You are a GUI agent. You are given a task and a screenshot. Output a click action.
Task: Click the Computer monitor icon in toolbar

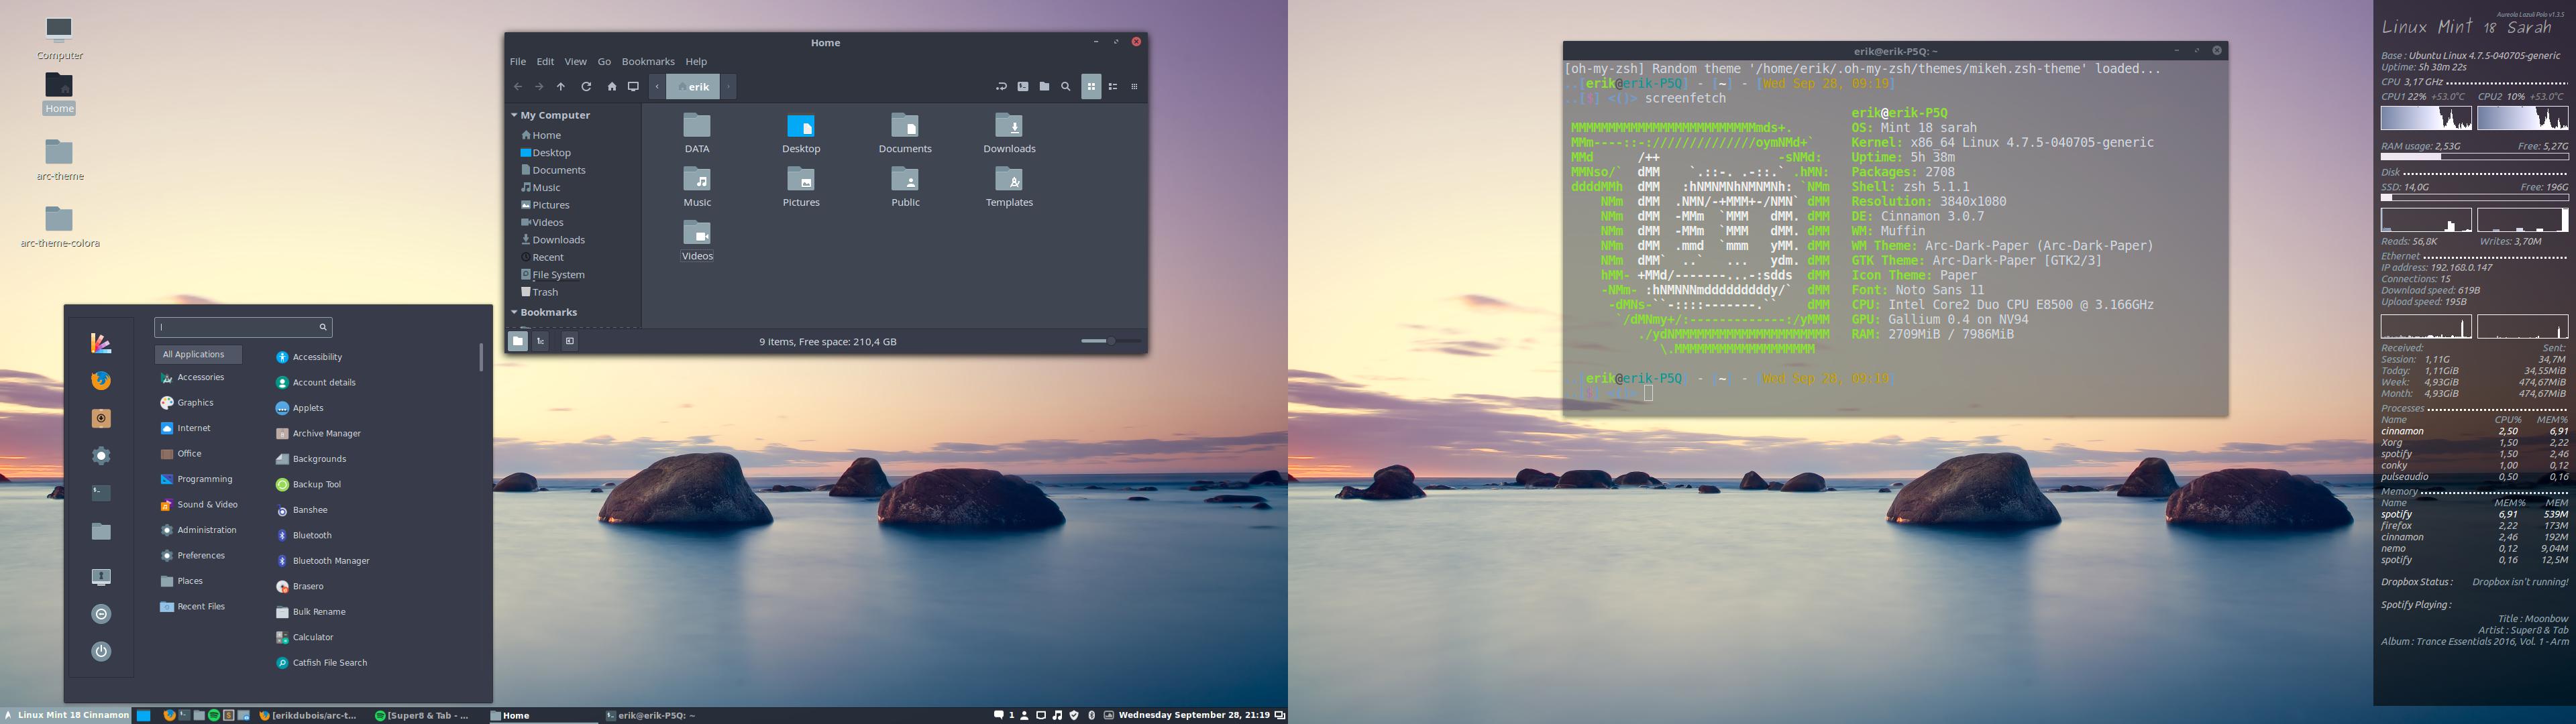tap(633, 87)
